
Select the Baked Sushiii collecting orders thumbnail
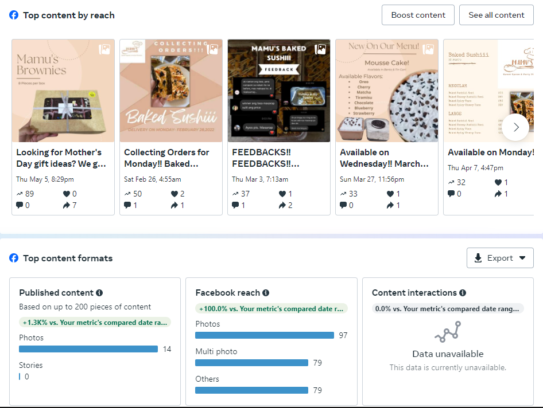click(171, 91)
